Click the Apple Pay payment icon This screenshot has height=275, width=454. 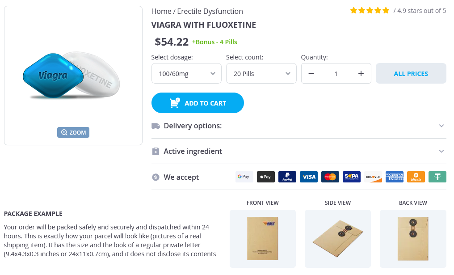pos(266,177)
